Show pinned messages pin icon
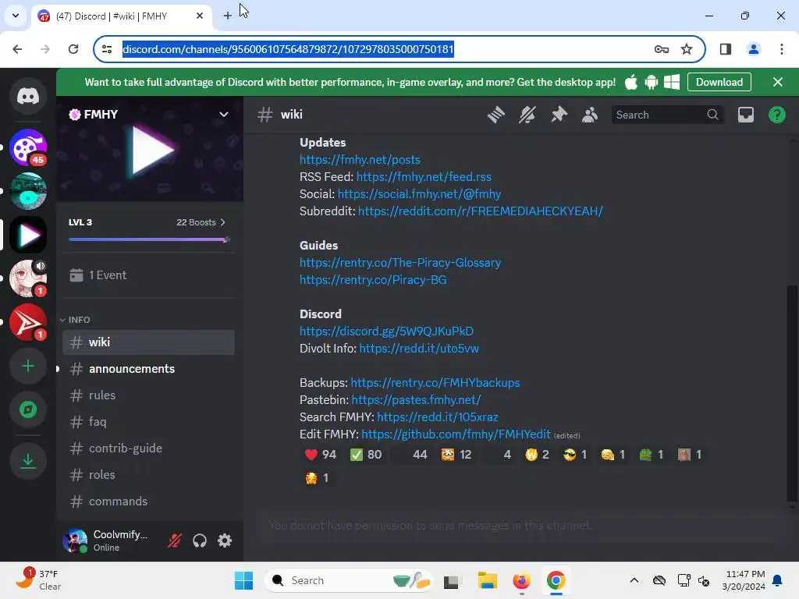The image size is (799, 599). 559,115
